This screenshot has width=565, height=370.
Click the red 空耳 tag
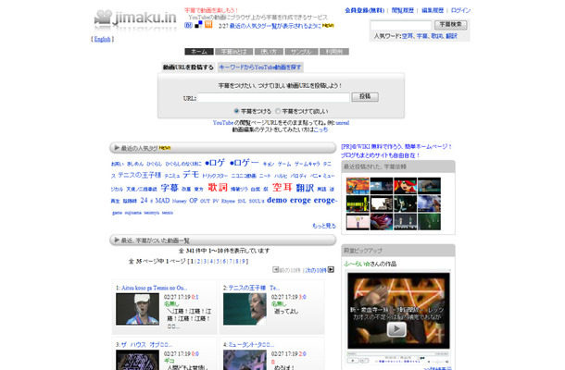click(x=282, y=187)
